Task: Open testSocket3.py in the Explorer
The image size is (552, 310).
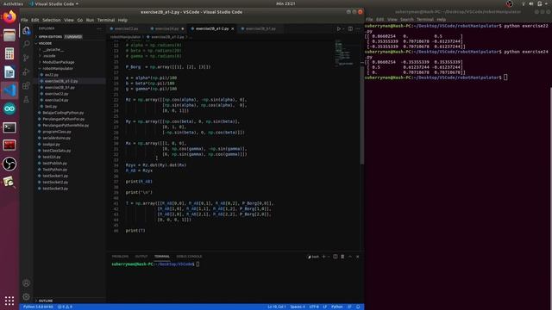Action: pos(55,189)
